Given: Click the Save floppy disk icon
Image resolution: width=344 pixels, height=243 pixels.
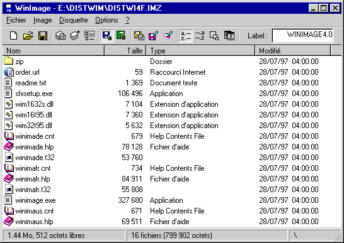Looking at the screenshot, I should [x=43, y=35].
